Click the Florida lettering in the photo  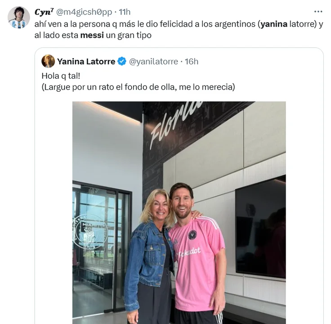click(175, 125)
